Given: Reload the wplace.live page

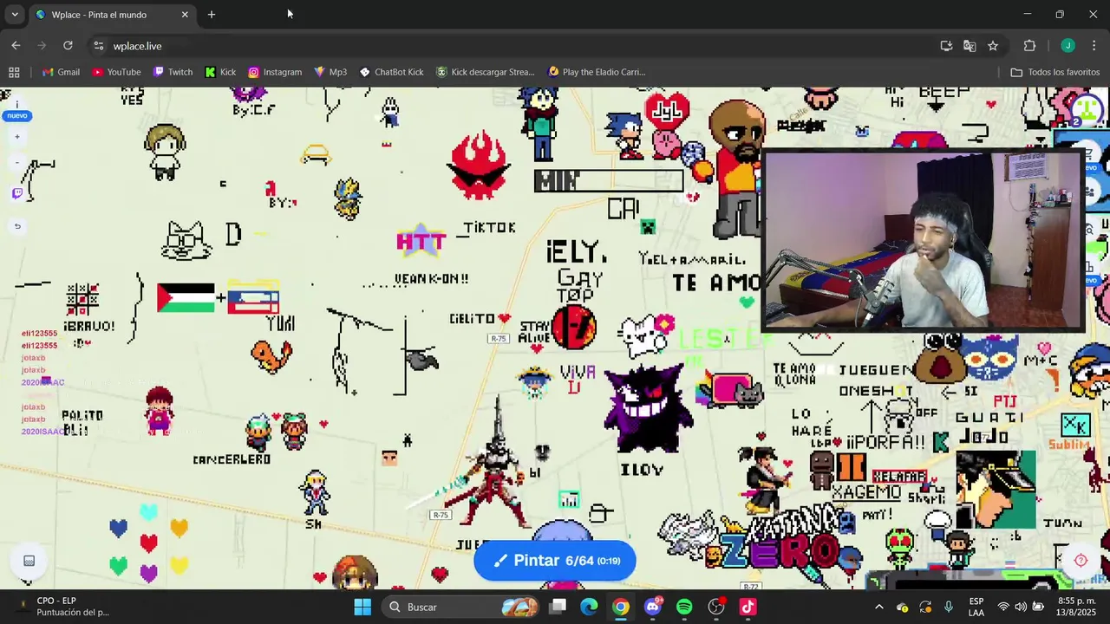Looking at the screenshot, I should point(68,46).
